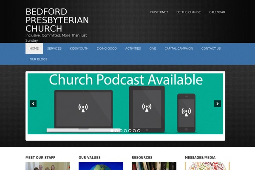Click the First Time? link
Image resolution: width=255 pixels, height=170 pixels.
coord(159,12)
